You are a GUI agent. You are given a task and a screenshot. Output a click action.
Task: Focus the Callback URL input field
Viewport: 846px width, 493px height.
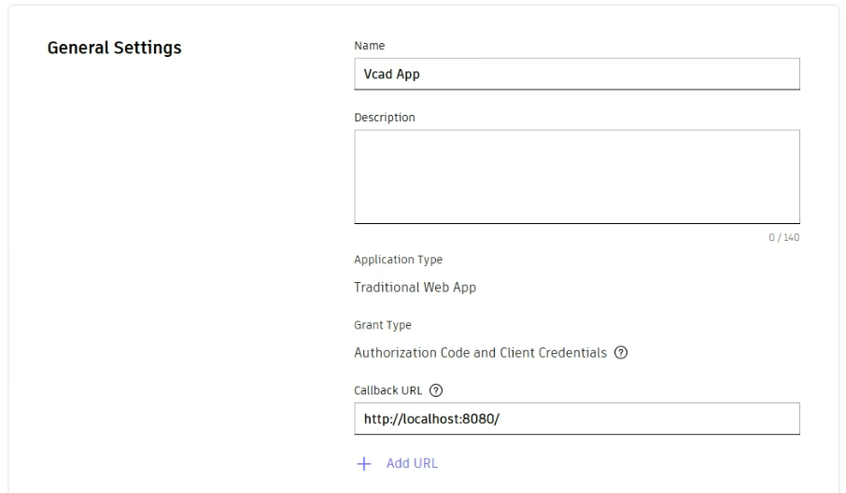576,418
